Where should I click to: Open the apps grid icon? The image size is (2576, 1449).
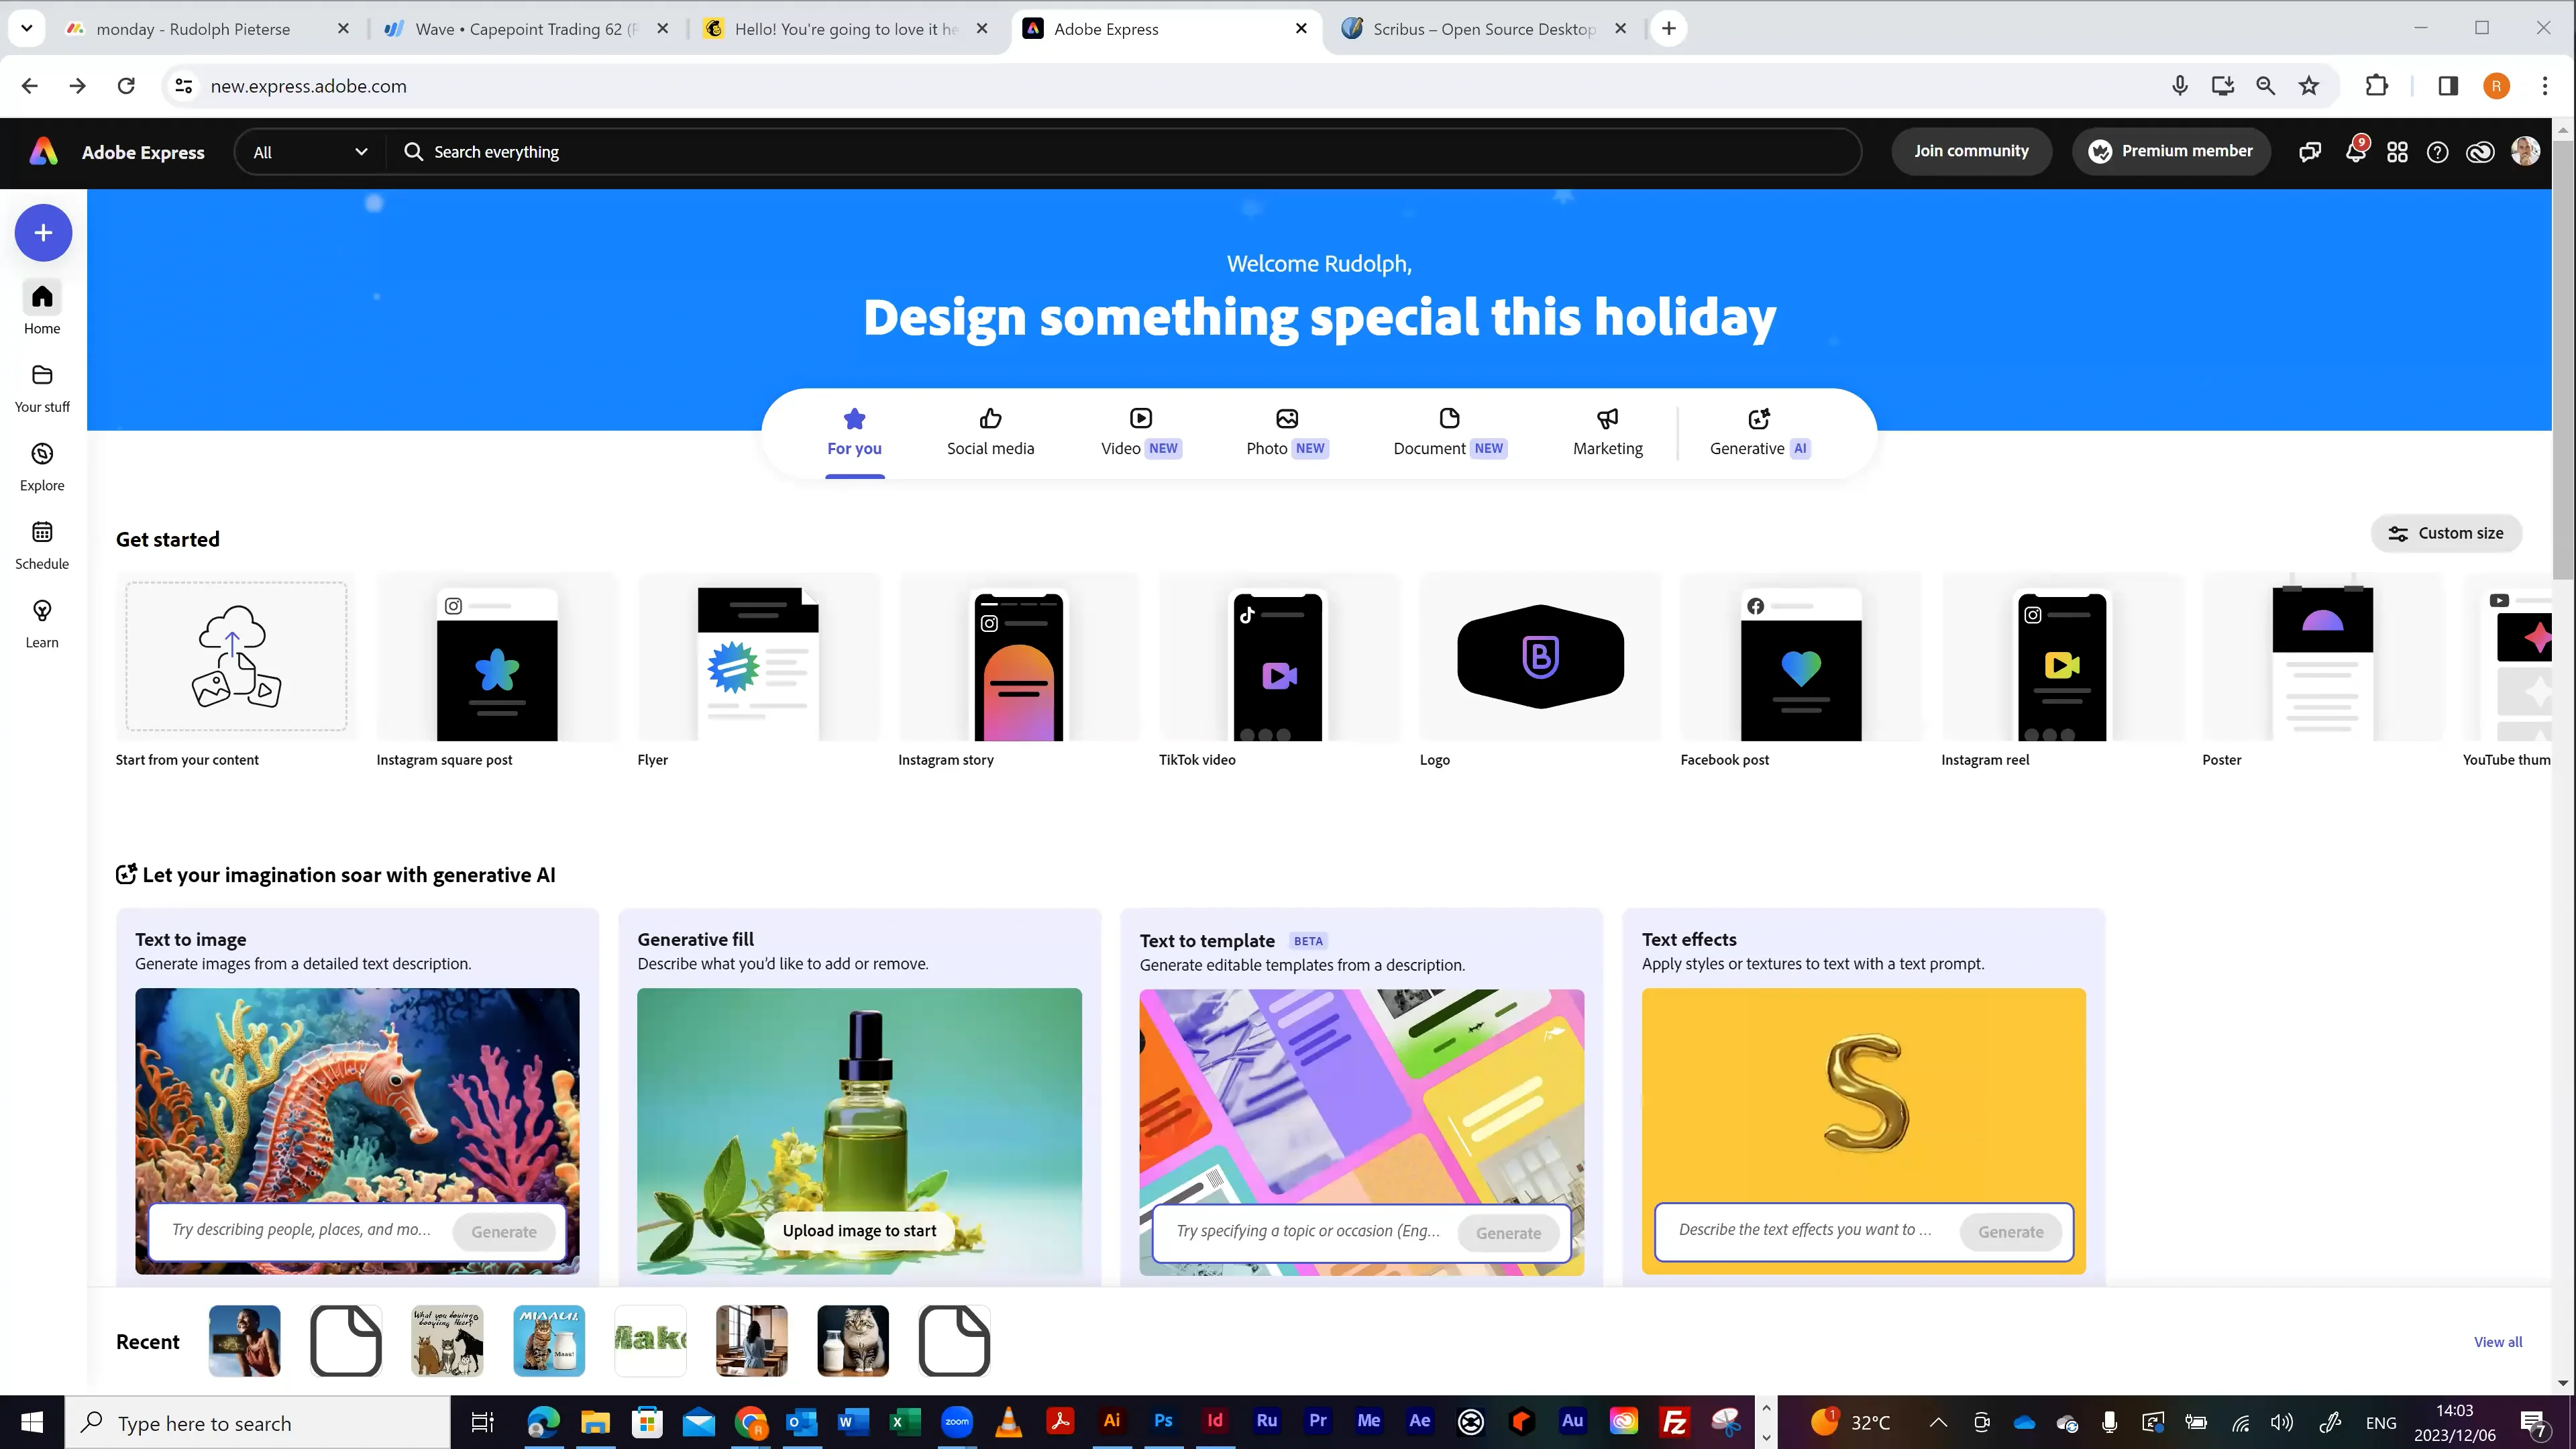click(x=2397, y=152)
